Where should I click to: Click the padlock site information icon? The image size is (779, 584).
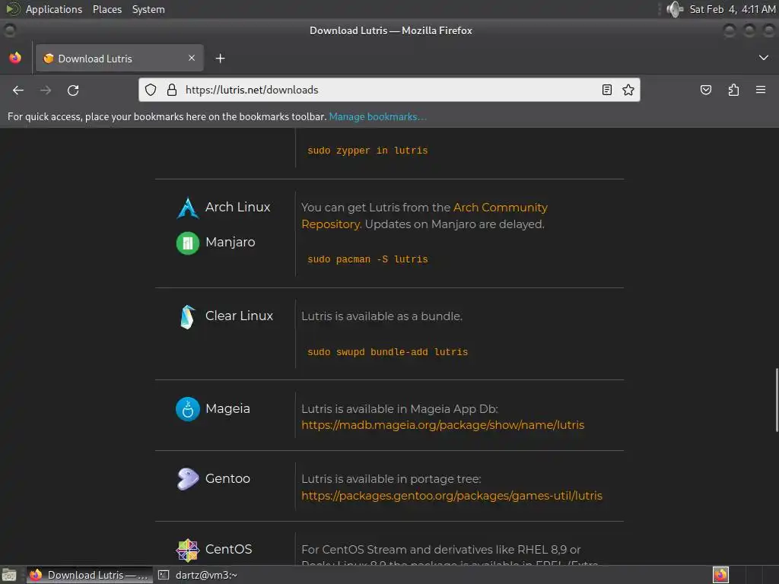tap(170, 90)
